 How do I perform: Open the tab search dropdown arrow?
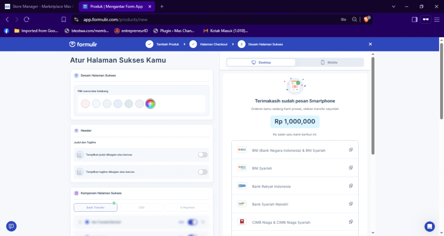(394, 6)
